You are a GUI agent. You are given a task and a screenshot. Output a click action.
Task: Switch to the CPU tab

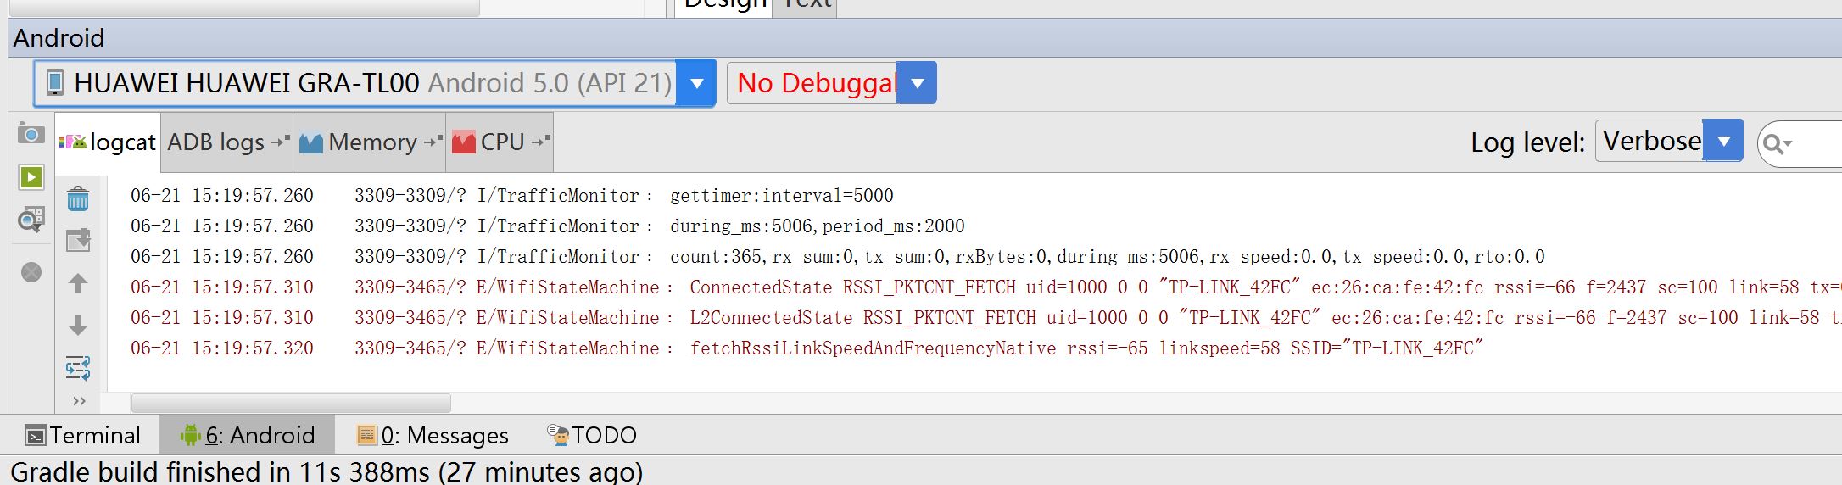point(500,142)
